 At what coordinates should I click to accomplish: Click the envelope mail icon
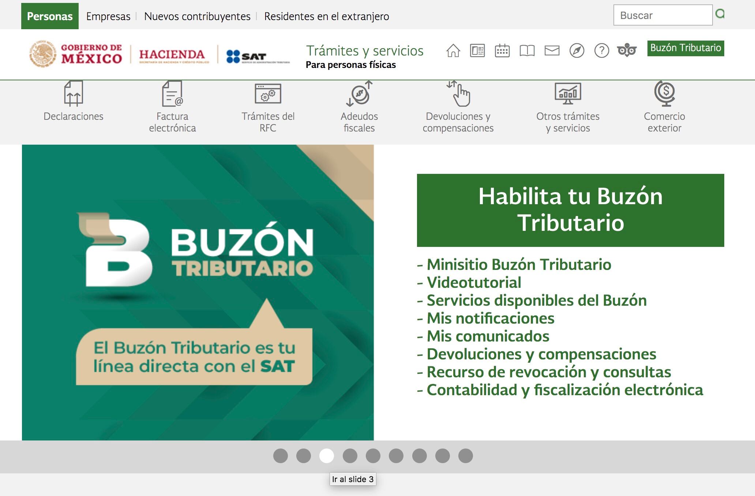[x=552, y=50]
